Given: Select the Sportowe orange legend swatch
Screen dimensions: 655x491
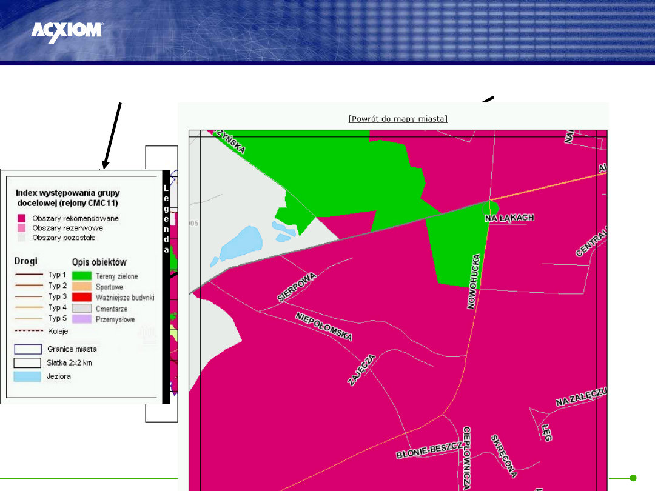Looking at the screenshot, I should (x=81, y=287).
